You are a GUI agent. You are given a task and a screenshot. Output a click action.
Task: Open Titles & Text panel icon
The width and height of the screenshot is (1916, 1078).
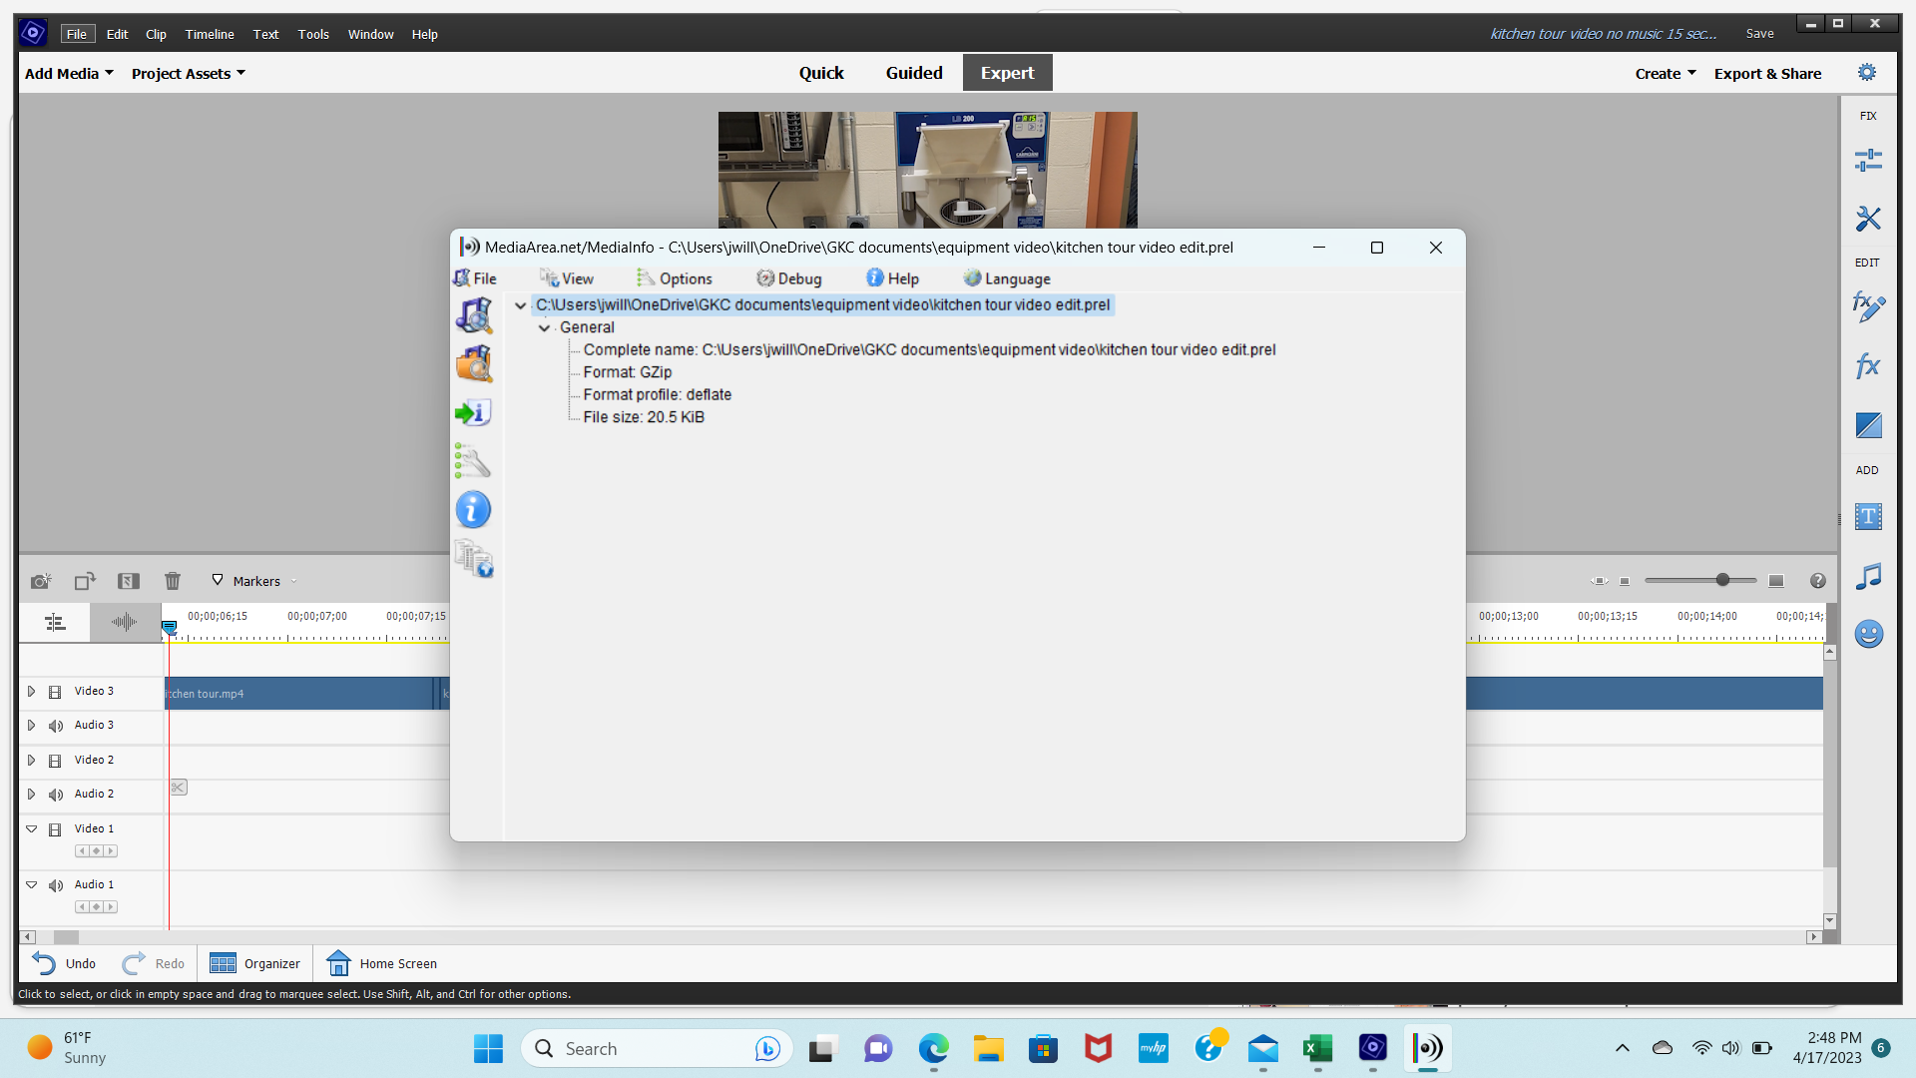[1867, 516]
